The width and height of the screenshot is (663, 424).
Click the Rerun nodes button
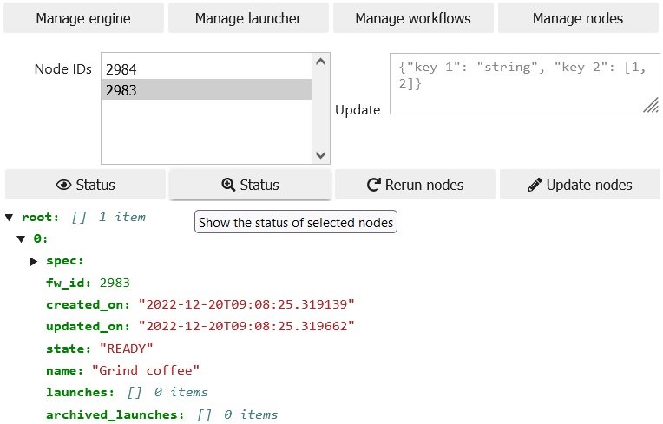coord(415,185)
